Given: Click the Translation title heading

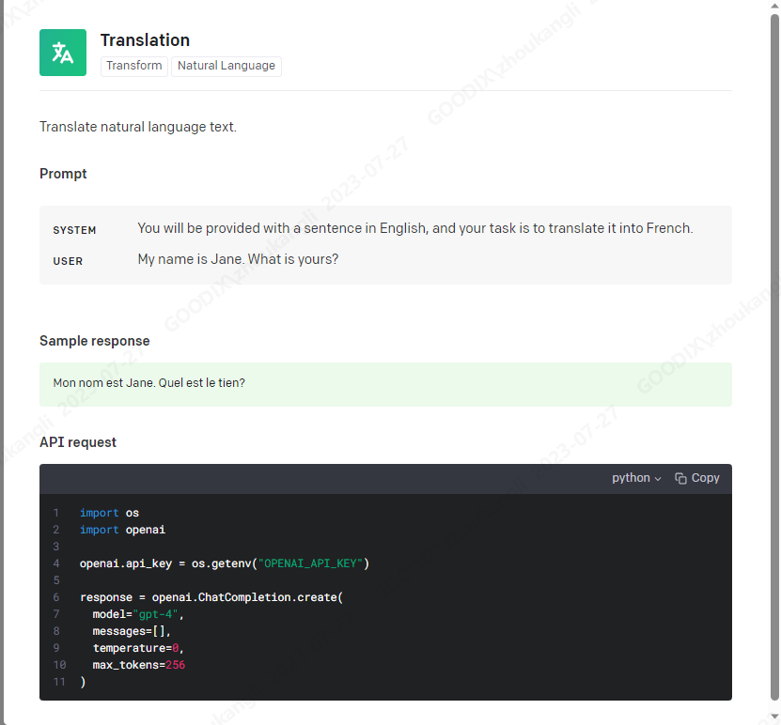Looking at the screenshot, I should click(x=145, y=40).
